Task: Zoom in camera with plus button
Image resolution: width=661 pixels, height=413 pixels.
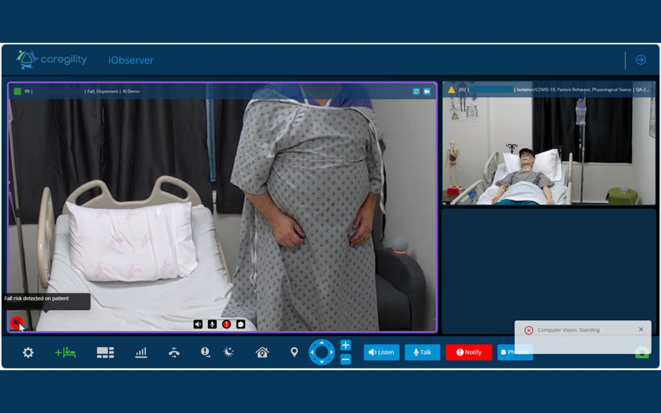Action: [346, 345]
